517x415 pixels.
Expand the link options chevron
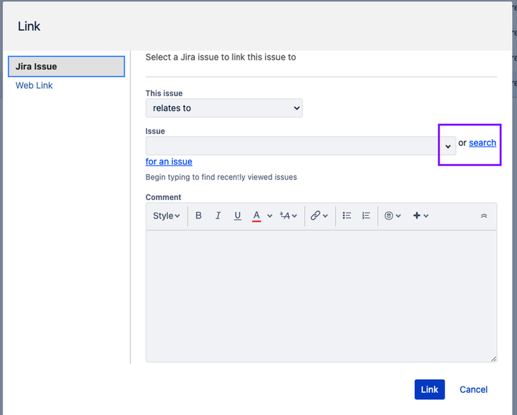coord(326,216)
